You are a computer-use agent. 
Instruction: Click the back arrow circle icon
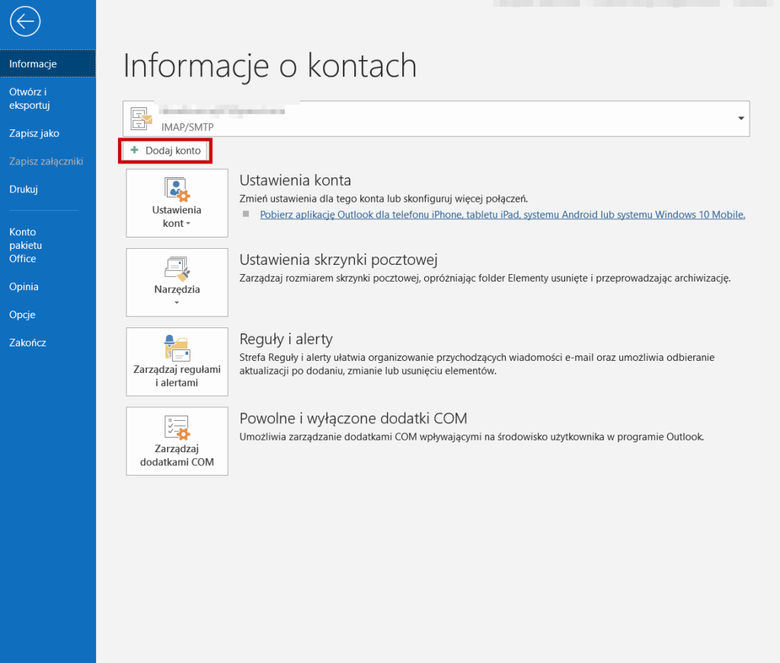pyautogui.click(x=25, y=22)
